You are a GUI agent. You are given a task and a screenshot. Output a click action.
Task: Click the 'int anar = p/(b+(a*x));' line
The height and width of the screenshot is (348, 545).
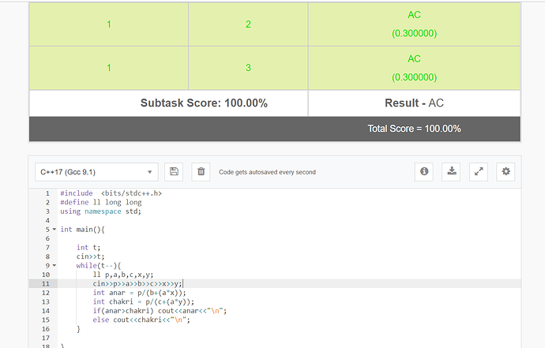139,293
